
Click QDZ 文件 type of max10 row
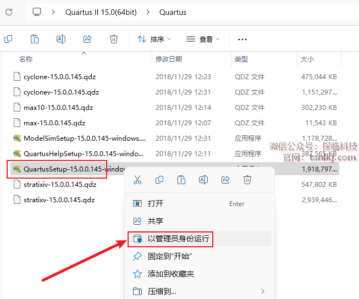point(250,107)
